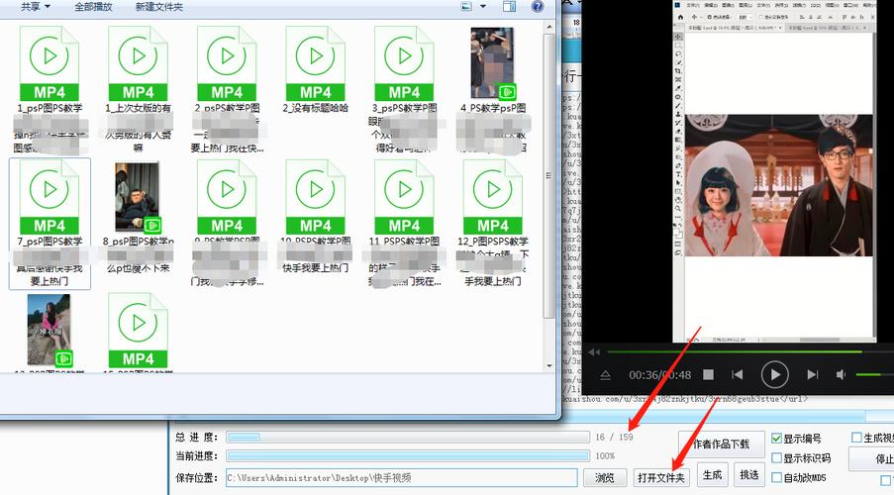This screenshot has height=495, width=894.
Task: Open the view options dropdown arrow
Action: tap(483, 7)
